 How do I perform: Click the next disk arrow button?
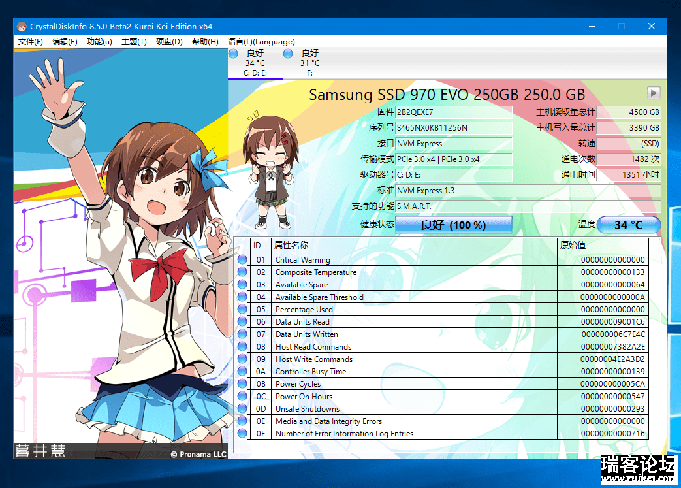click(x=654, y=93)
